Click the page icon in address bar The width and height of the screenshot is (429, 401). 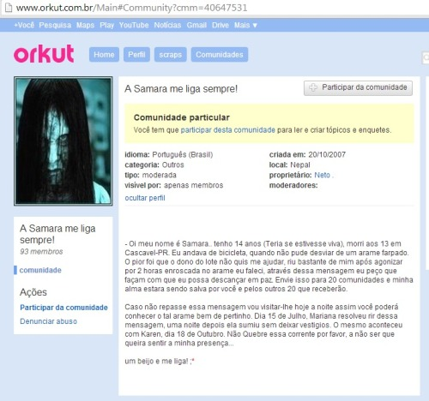[9, 8]
